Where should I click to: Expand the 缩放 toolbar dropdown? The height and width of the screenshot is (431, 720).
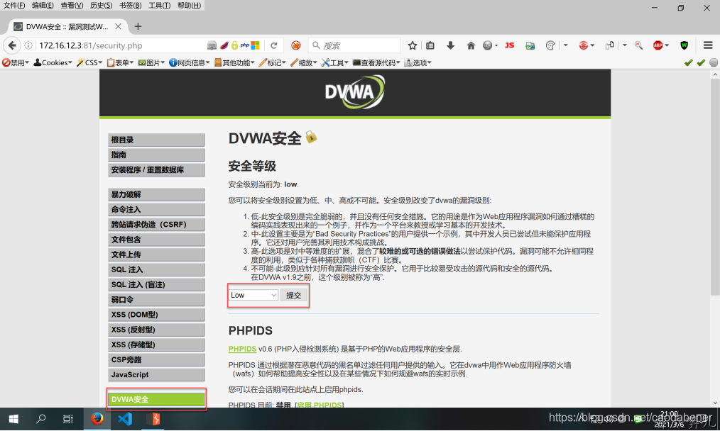pyautogui.click(x=303, y=63)
